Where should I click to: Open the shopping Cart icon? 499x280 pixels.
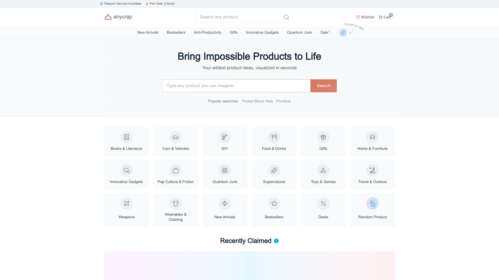click(x=380, y=17)
